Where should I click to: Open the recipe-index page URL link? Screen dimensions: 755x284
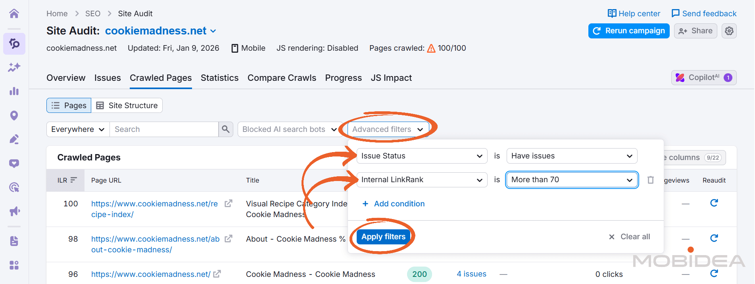[x=154, y=209]
